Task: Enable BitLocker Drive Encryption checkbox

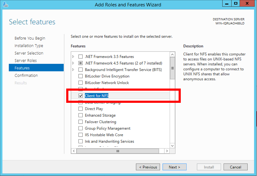Action: 81,76
